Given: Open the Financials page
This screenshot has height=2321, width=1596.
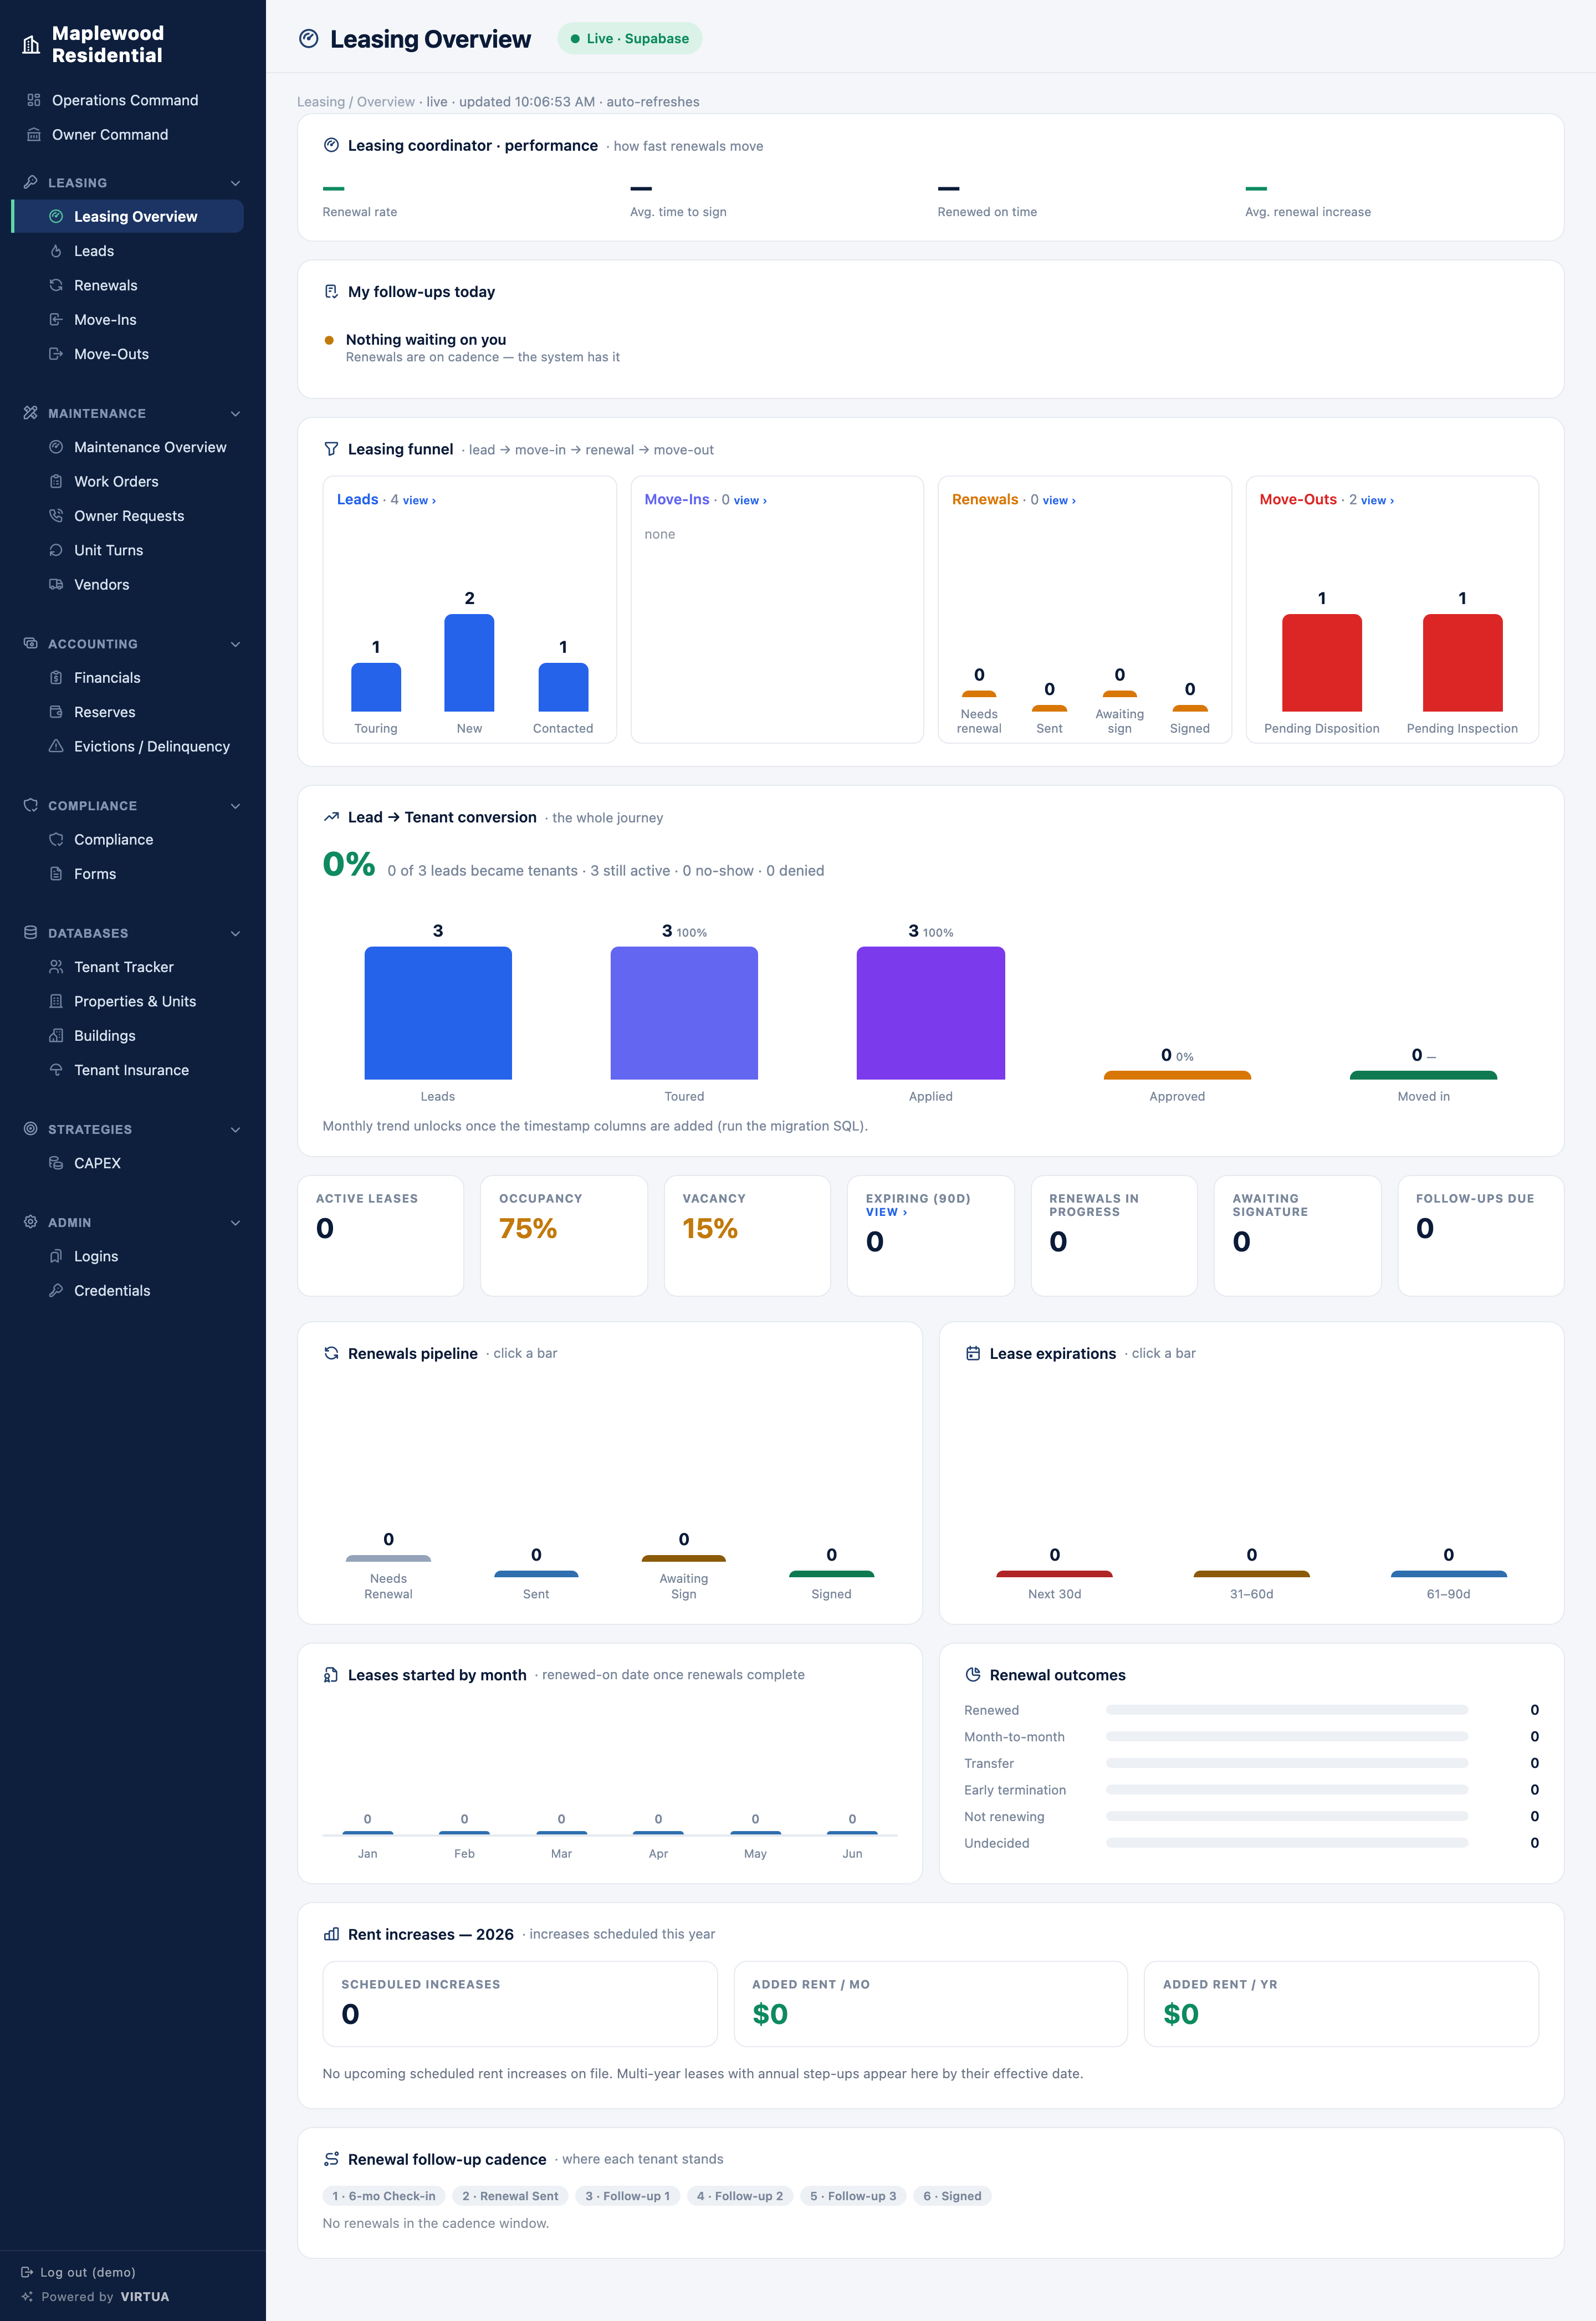Looking at the screenshot, I should (x=107, y=678).
